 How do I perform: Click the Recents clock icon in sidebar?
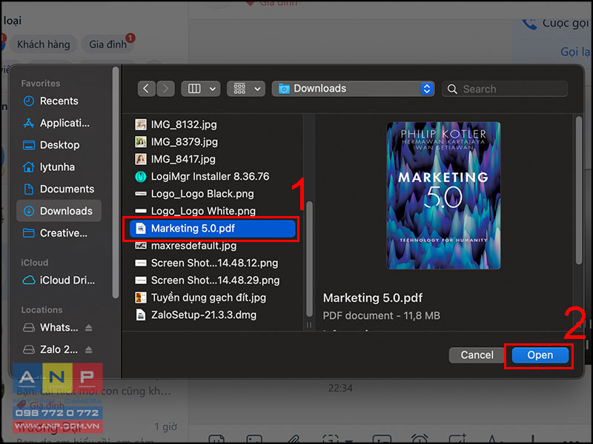tap(29, 101)
